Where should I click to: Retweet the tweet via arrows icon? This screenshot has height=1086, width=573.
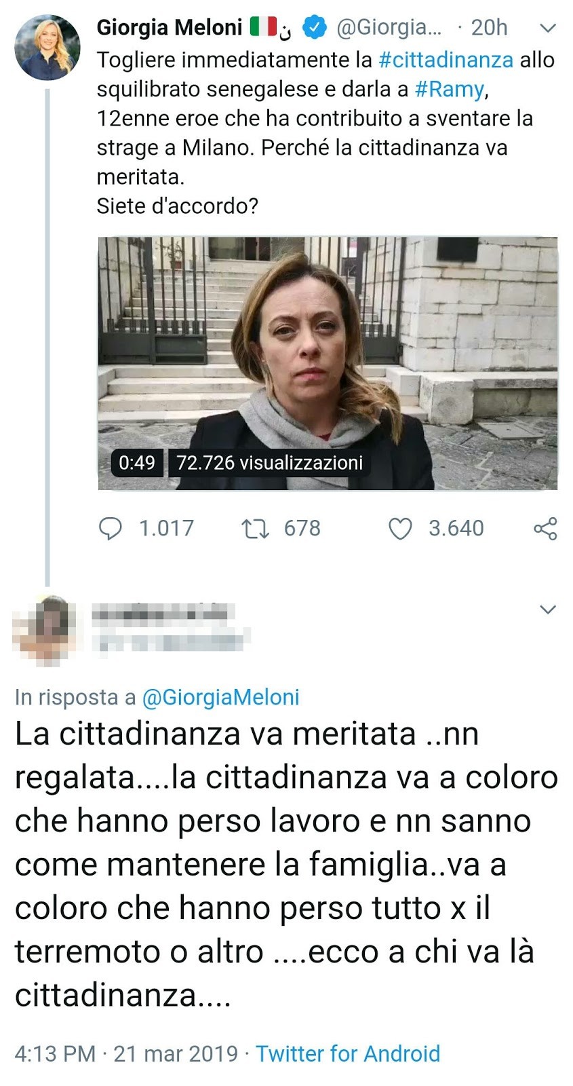pos(256,528)
